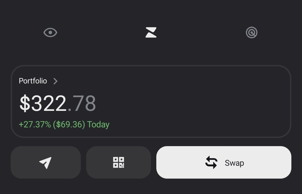Click the +27.37% daily change percentage
This screenshot has width=302, height=194.
coord(35,125)
